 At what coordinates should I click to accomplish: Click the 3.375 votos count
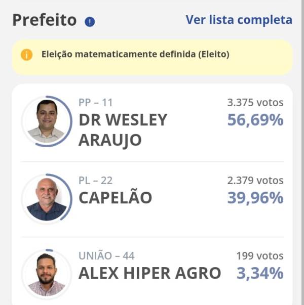point(255,103)
